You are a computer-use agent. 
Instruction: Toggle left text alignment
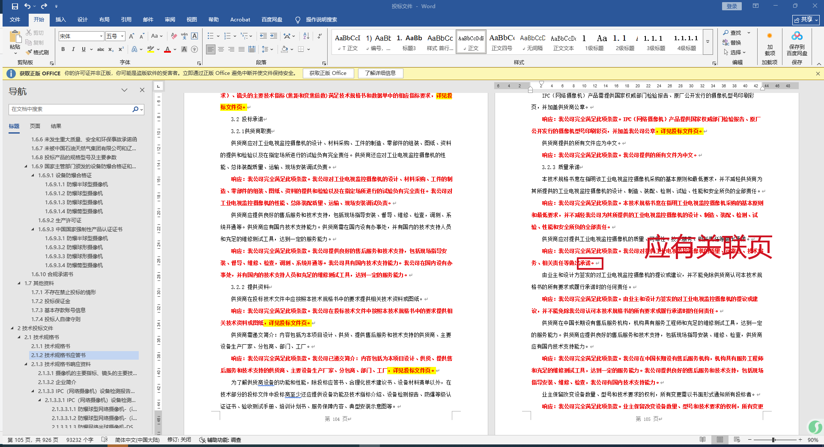211,49
